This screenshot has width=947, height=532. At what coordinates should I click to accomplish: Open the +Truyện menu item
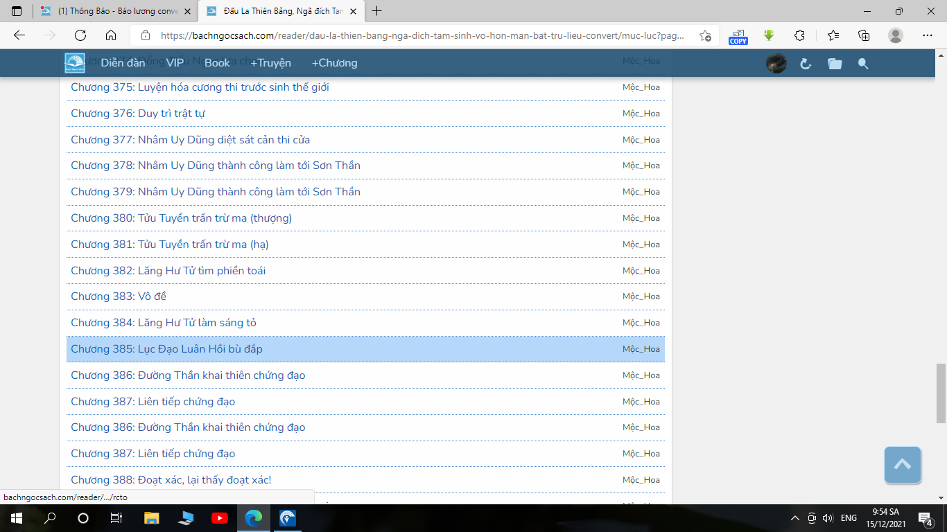[x=270, y=63]
